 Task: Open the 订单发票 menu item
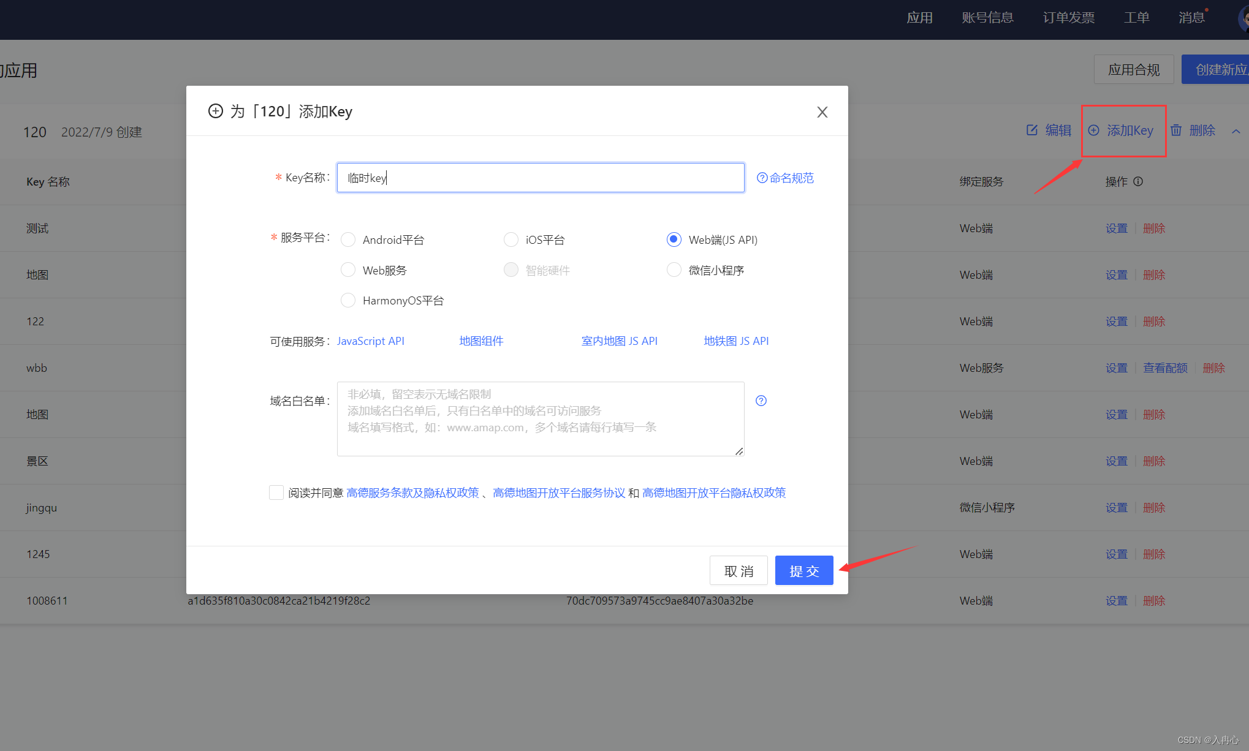pyautogui.click(x=1068, y=18)
